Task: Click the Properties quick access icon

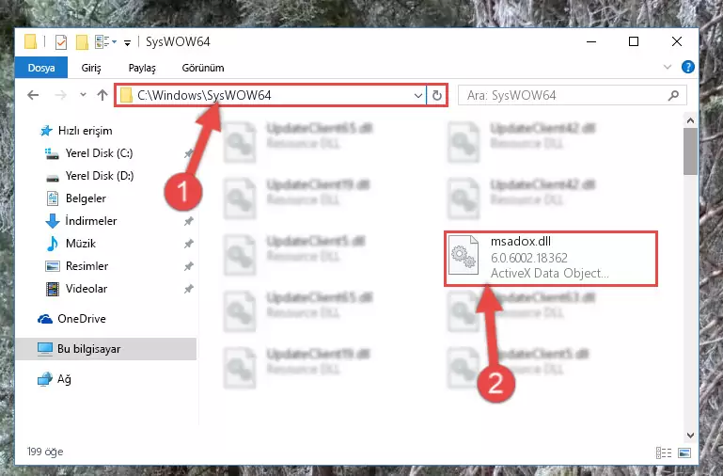Action: click(60, 42)
